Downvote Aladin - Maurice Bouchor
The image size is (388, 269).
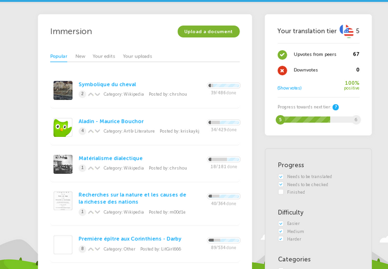click(98, 131)
